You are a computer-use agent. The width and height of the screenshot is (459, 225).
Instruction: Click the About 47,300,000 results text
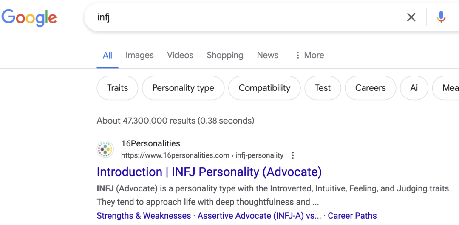pyautogui.click(x=176, y=121)
